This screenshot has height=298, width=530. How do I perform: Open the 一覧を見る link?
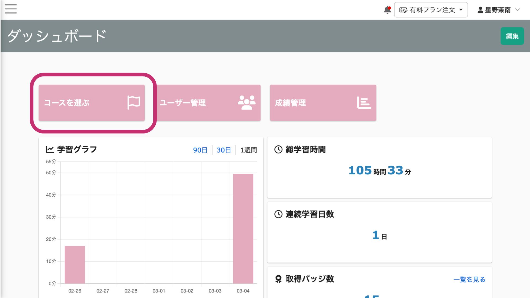coord(469,280)
